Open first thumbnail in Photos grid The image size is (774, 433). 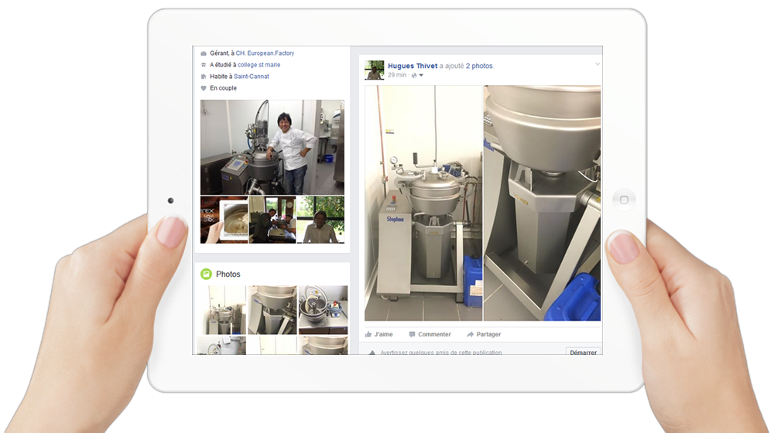click(x=221, y=309)
